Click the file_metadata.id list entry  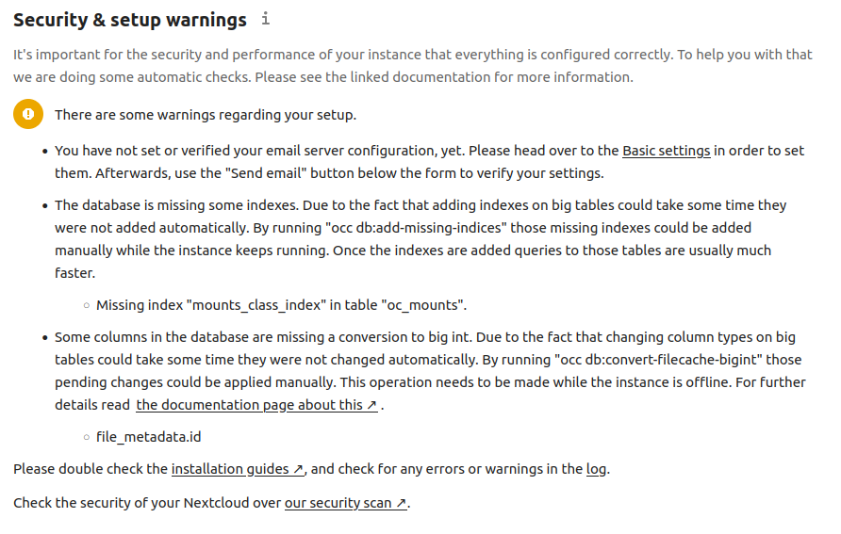tap(149, 437)
